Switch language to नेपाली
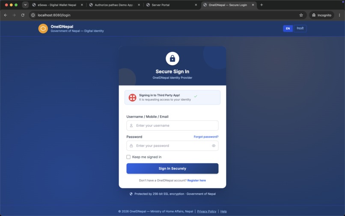Image resolution: width=345 pixels, height=216 pixels. [300, 28]
